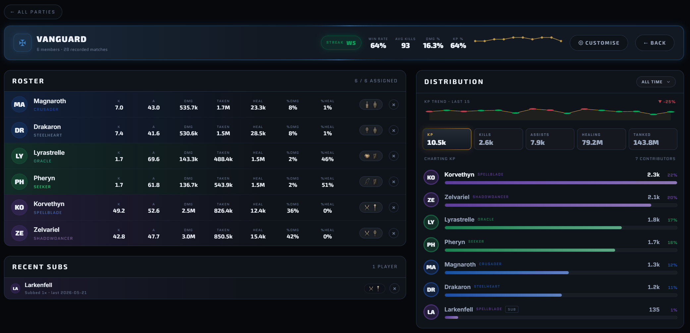Screen dimensions: 690x333
Task: Click Magnaroth's weapon loadout icons
Action: coord(371,104)
